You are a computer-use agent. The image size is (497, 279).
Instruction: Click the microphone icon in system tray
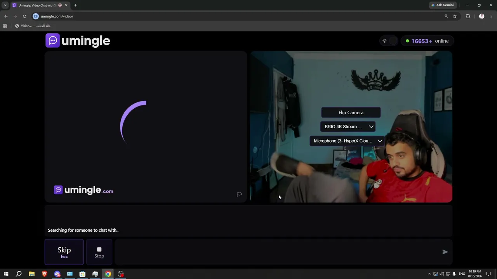tap(454, 274)
